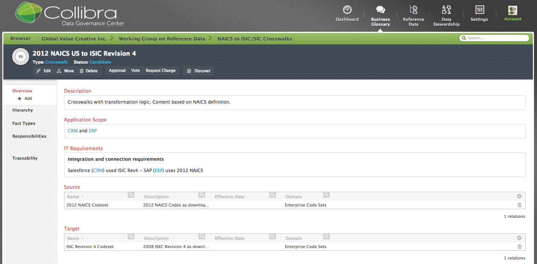Filter Target table Name column search icon
This screenshot has width=537, height=264.
131,236
